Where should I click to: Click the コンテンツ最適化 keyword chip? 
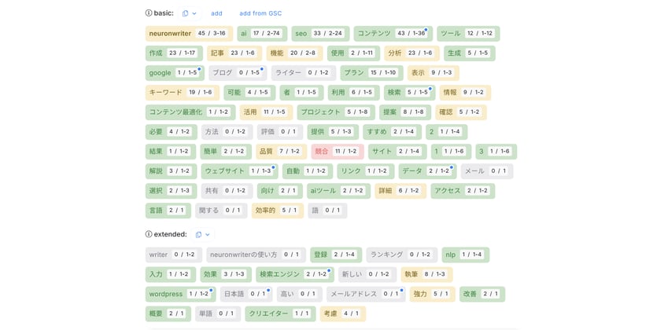tap(190, 112)
